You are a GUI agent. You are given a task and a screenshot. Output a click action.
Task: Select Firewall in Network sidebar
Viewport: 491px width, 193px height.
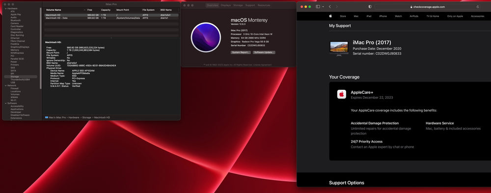coord(14,88)
